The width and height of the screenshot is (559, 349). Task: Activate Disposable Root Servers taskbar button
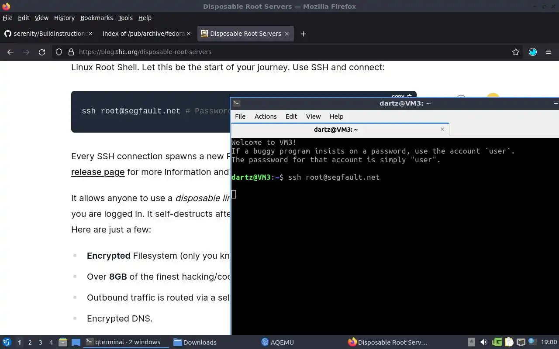[x=389, y=342]
